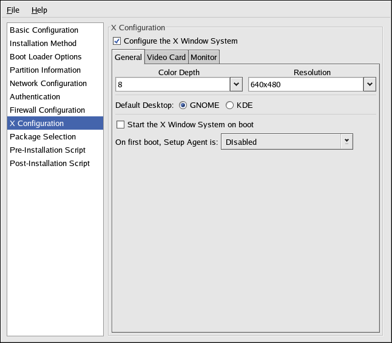Click the Color Depth value field
This screenshot has height=343, width=392.
click(172, 84)
